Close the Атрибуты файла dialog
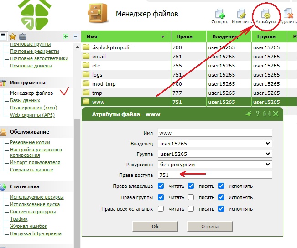 (x=276, y=114)
